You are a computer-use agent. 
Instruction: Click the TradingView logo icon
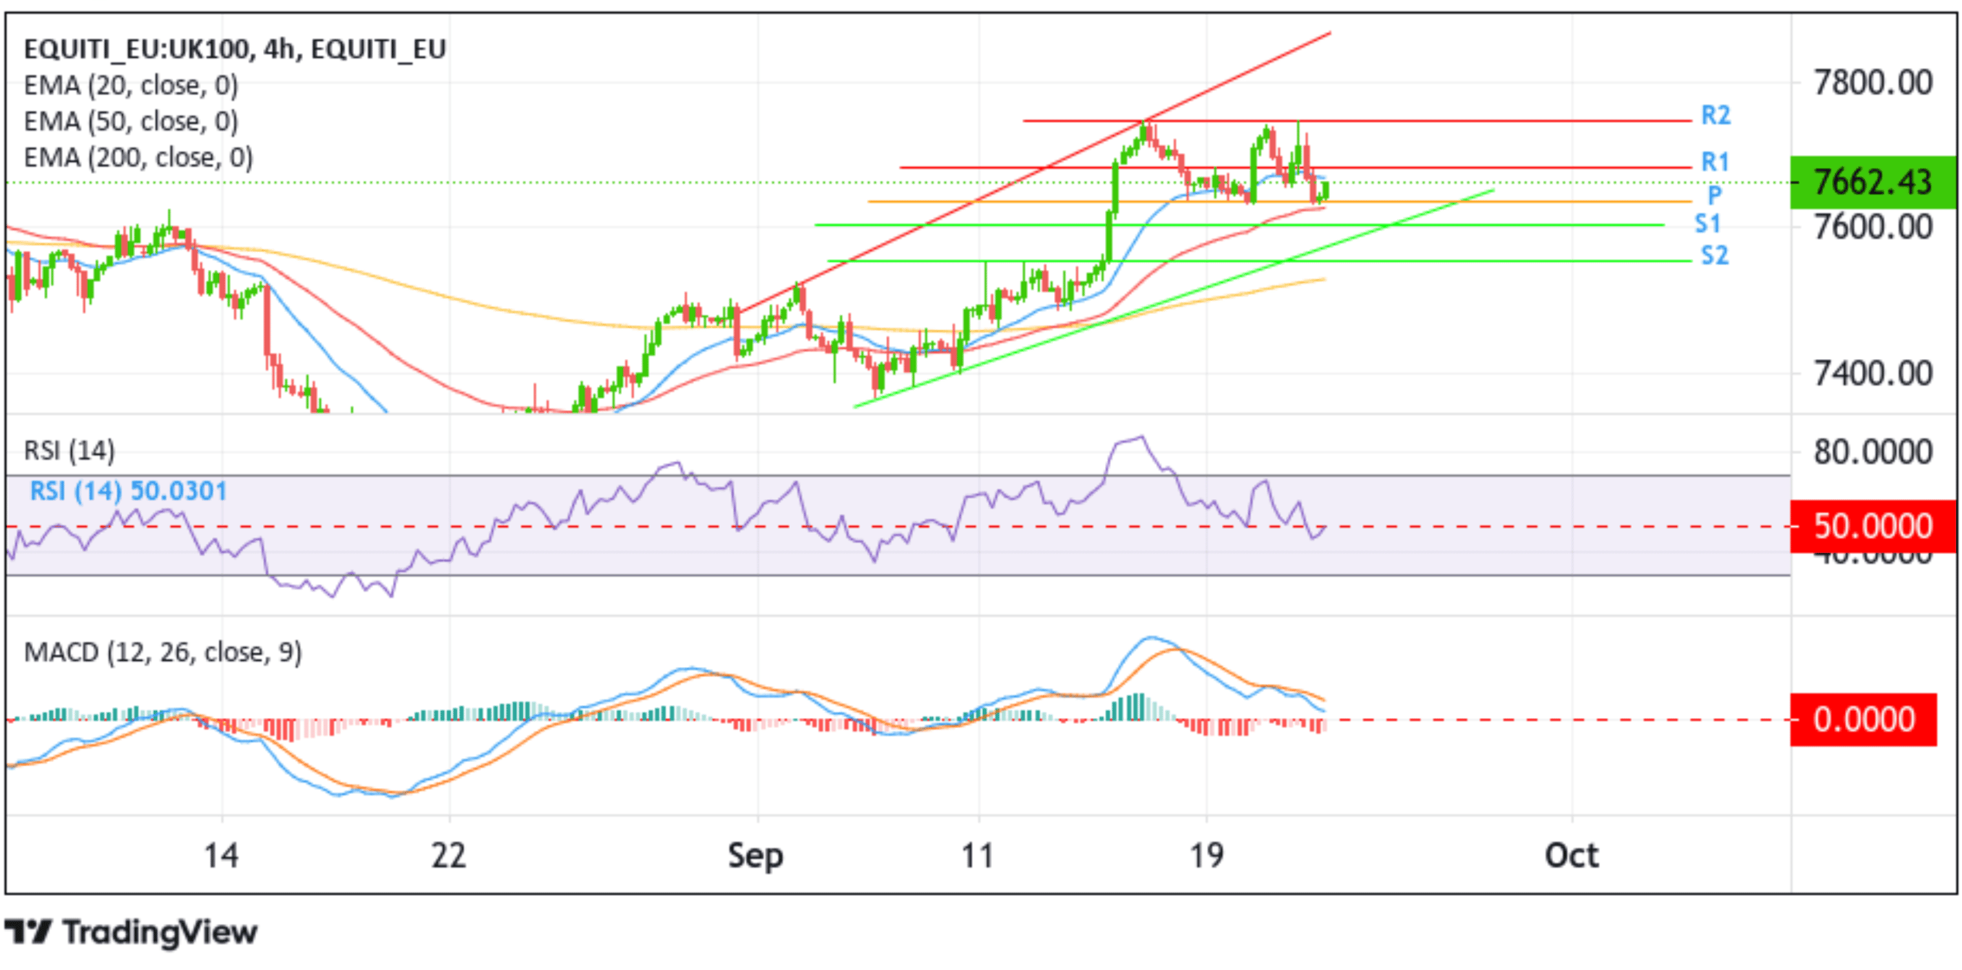(28, 932)
